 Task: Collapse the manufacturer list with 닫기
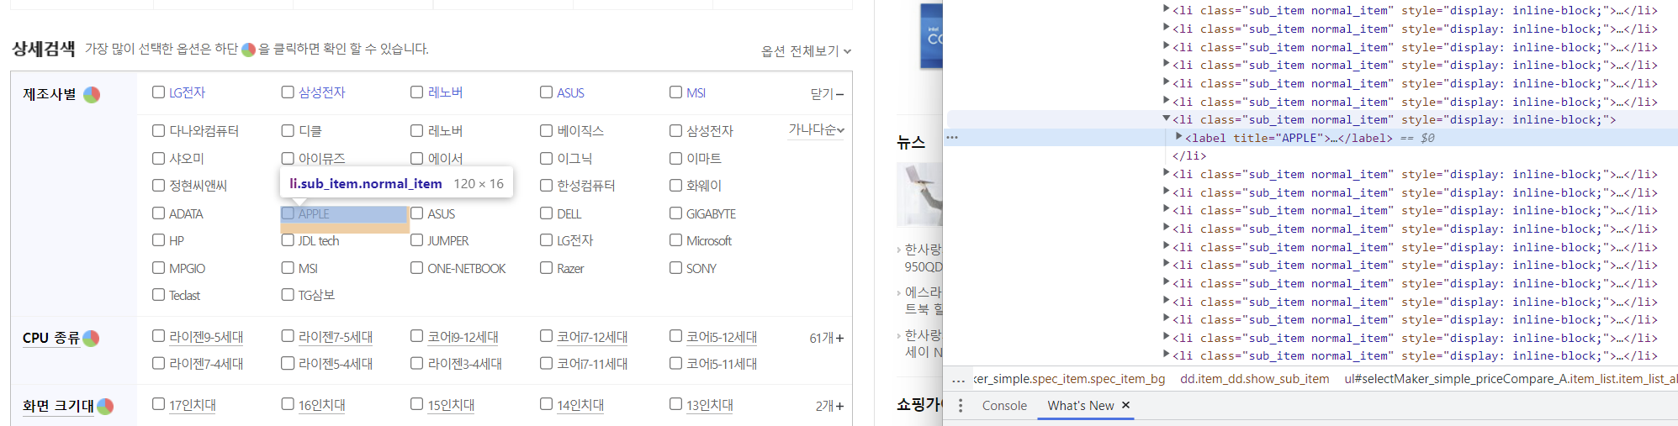[827, 94]
